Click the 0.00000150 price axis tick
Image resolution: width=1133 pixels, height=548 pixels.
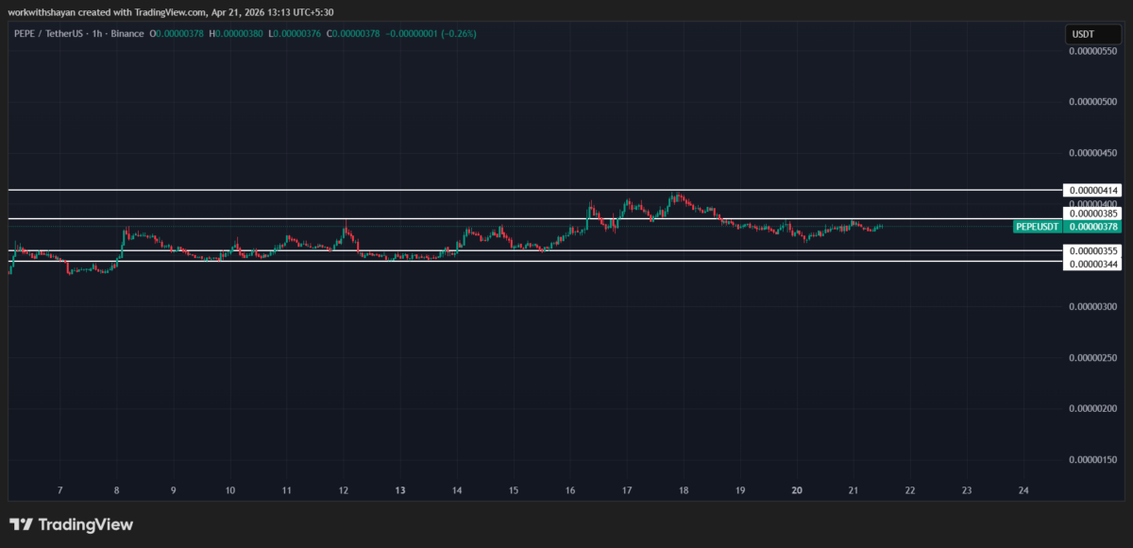click(x=1093, y=460)
